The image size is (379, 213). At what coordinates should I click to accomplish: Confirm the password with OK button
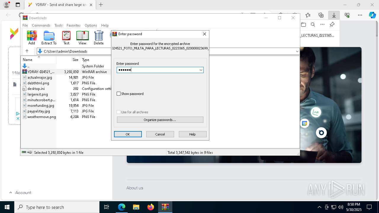(128, 134)
